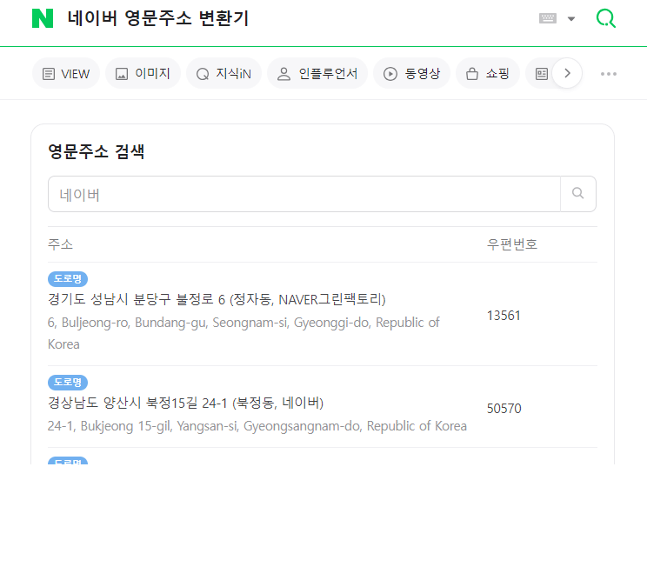The image size is (647, 567).
Task: Open the on-screen keyboard icon
Action: click(x=548, y=18)
